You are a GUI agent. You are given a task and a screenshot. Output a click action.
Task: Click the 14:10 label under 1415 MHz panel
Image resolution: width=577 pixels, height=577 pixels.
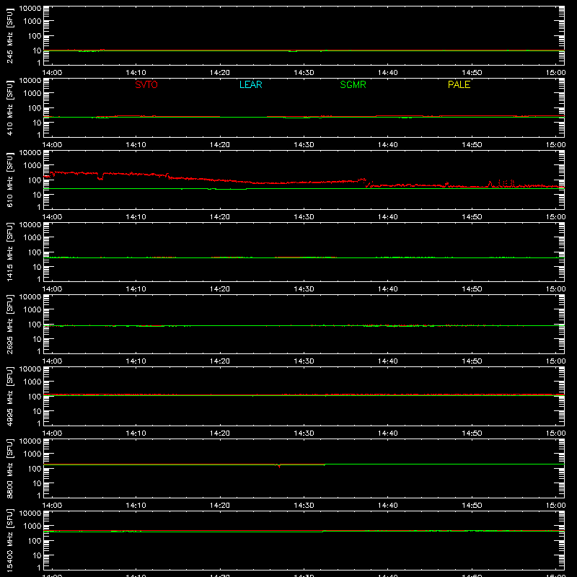tap(136, 289)
